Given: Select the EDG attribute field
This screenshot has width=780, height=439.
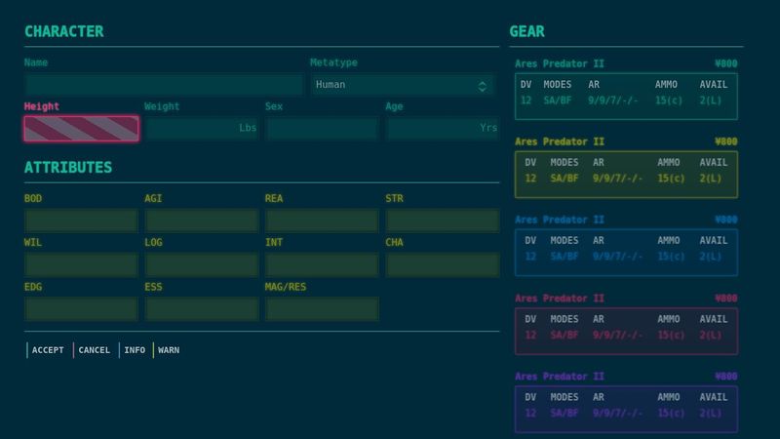Looking at the screenshot, I should [x=81, y=309].
